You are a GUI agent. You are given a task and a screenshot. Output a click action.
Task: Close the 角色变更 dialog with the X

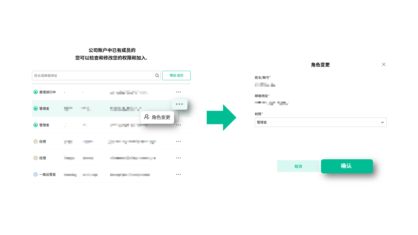383,64
